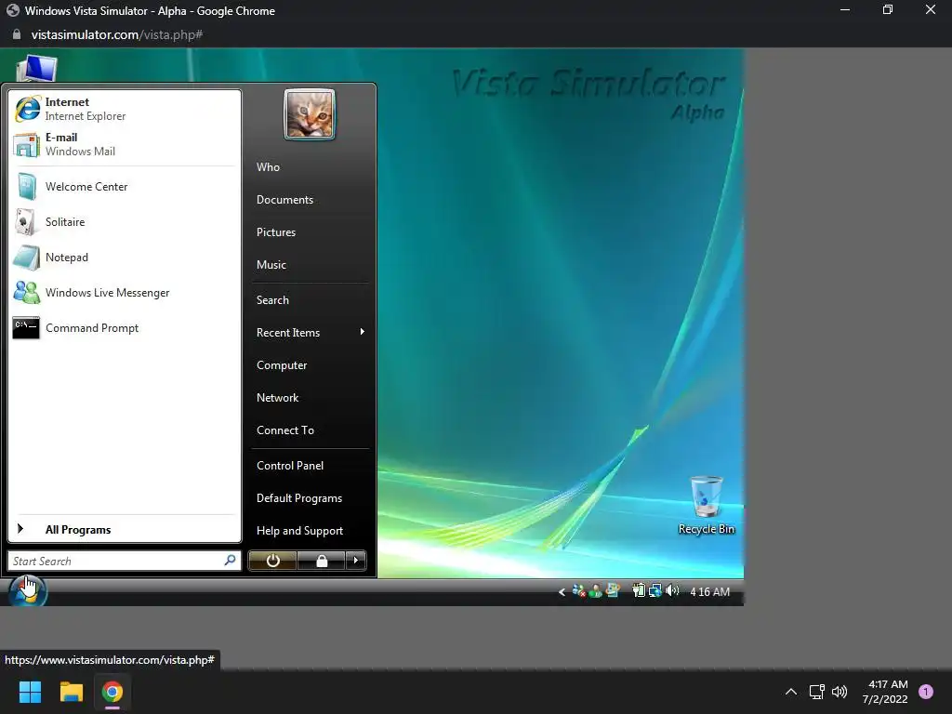
Task: Click the Windows Sidebar tray icon
Action: tap(613, 590)
